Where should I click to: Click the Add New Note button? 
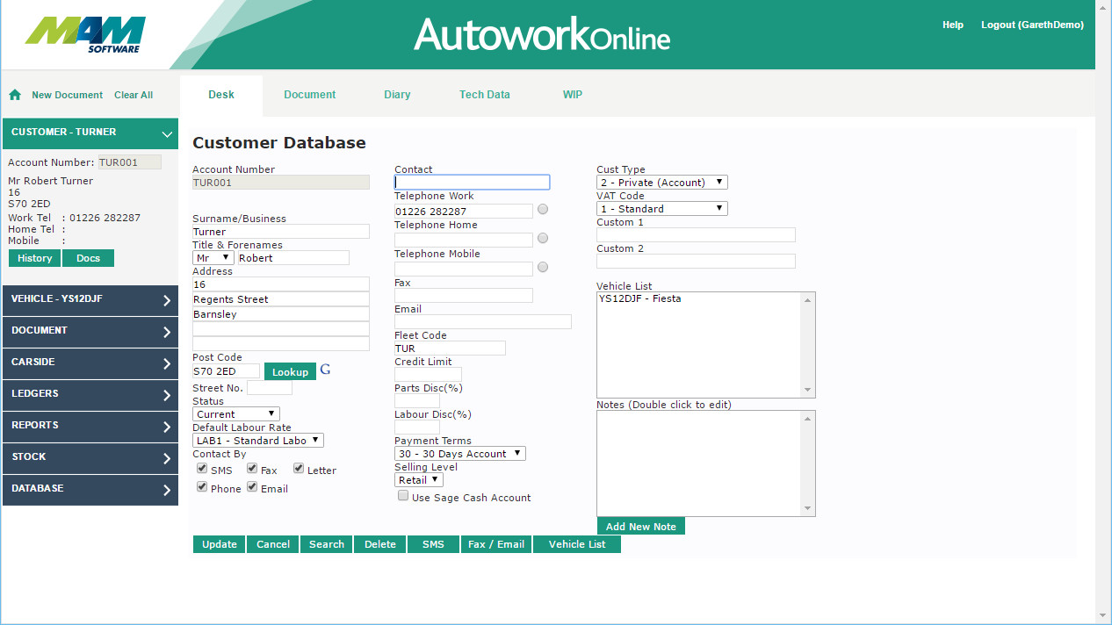[640, 527]
